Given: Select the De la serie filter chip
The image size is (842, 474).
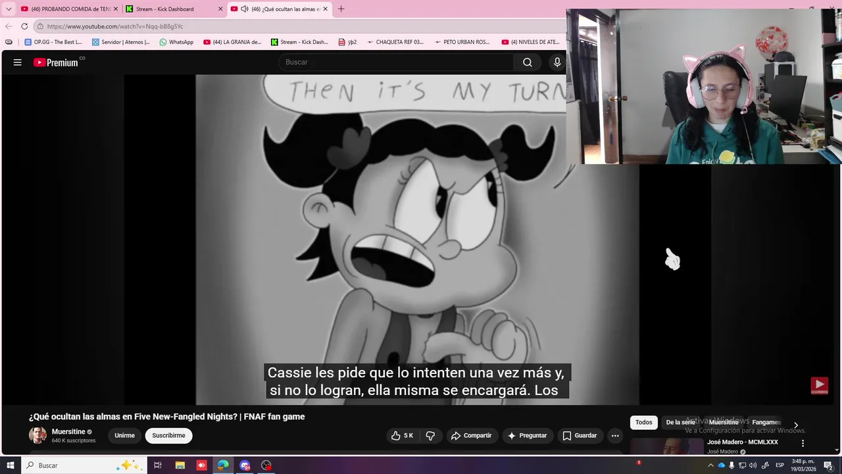Looking at the screenshot, I should [680, 422].
